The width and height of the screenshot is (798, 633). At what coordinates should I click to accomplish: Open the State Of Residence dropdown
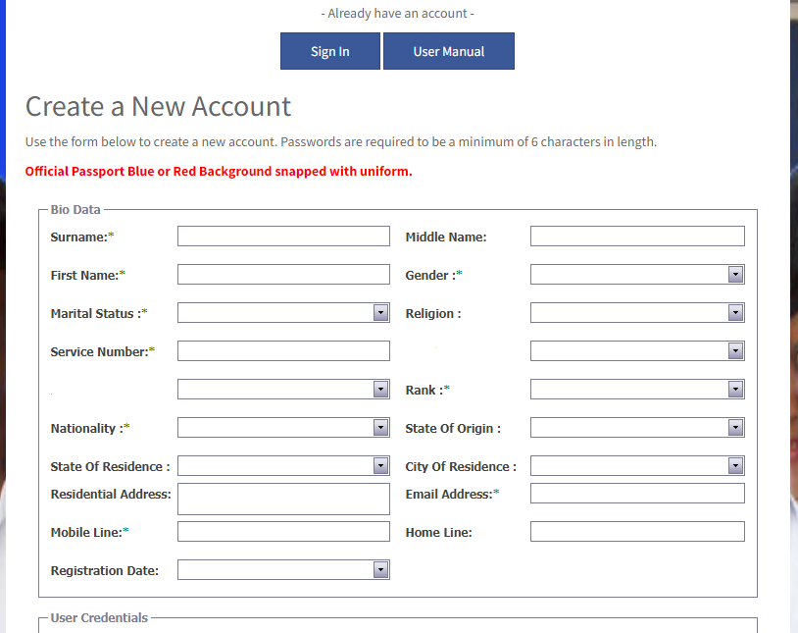coord(283,466)
